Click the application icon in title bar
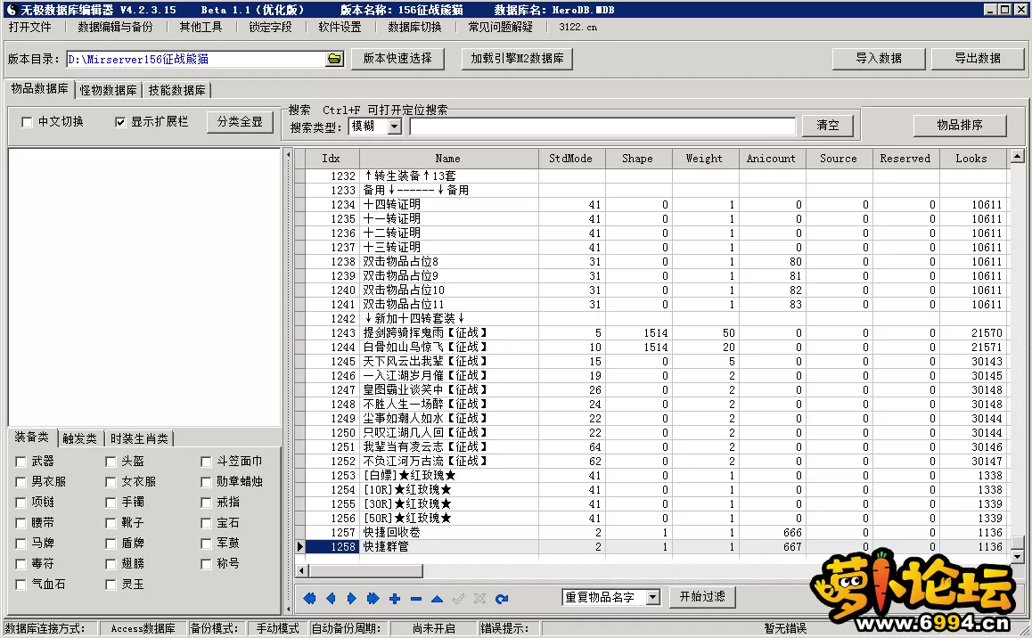This screenshot has height=638, width=1032. 11,10
